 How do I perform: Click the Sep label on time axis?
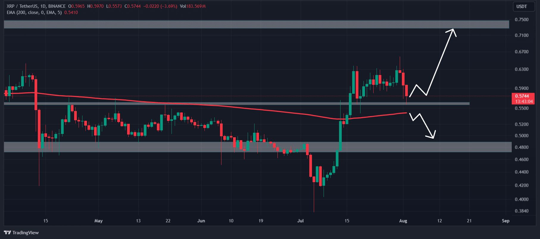[505, 221]
